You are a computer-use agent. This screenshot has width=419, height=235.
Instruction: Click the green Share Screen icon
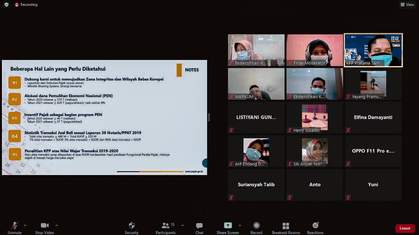pyautogui.click(x=228, y=226)
